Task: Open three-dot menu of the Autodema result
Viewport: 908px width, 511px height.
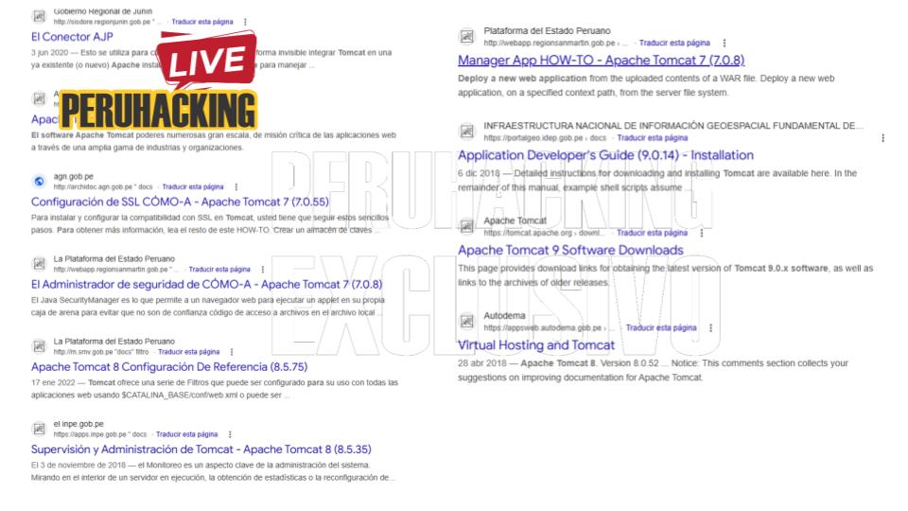Action: click(x=710, y=328)
